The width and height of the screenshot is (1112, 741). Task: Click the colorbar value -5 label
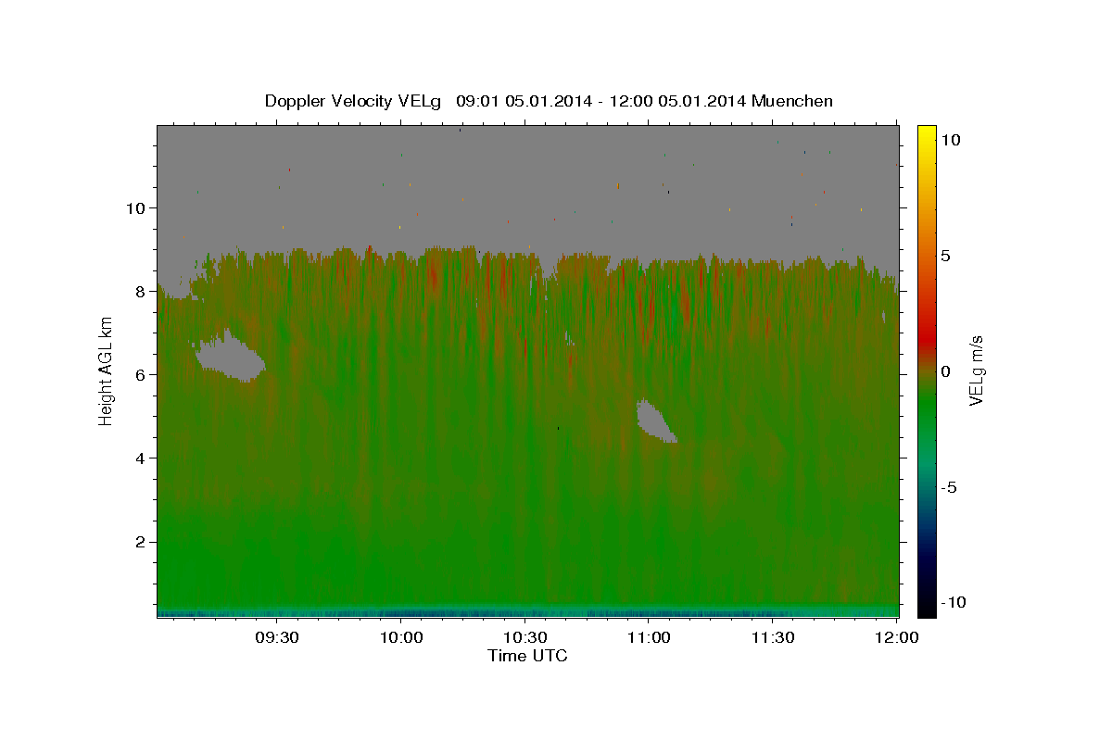point(948,487)
